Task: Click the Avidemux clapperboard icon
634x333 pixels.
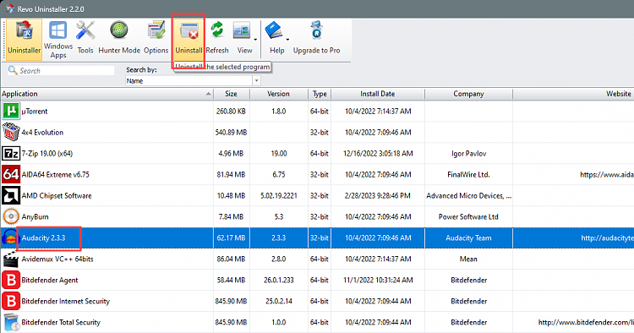Action: (x=11, y=259)
